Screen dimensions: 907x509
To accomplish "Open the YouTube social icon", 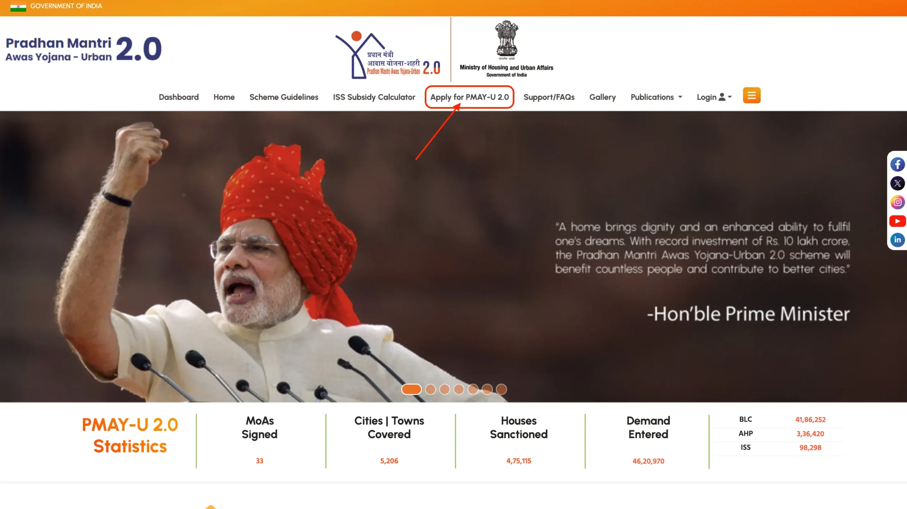I will pos(897,221).
